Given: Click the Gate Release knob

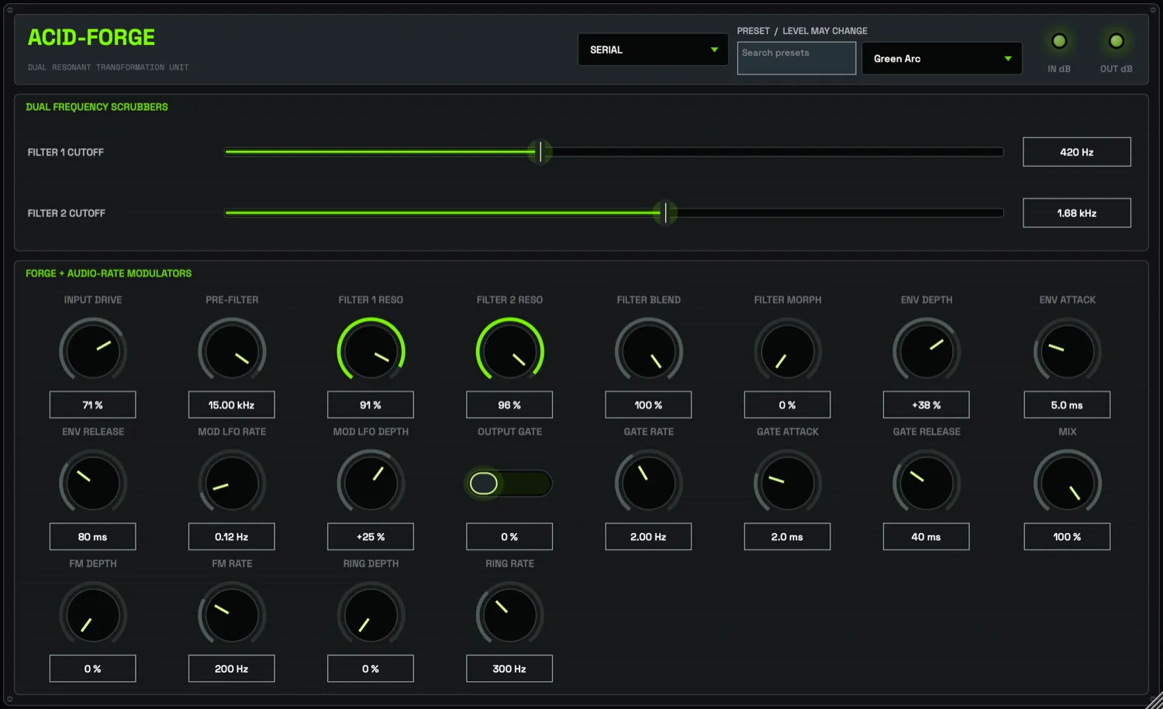Looking at the screenshot, I should 927,483.
